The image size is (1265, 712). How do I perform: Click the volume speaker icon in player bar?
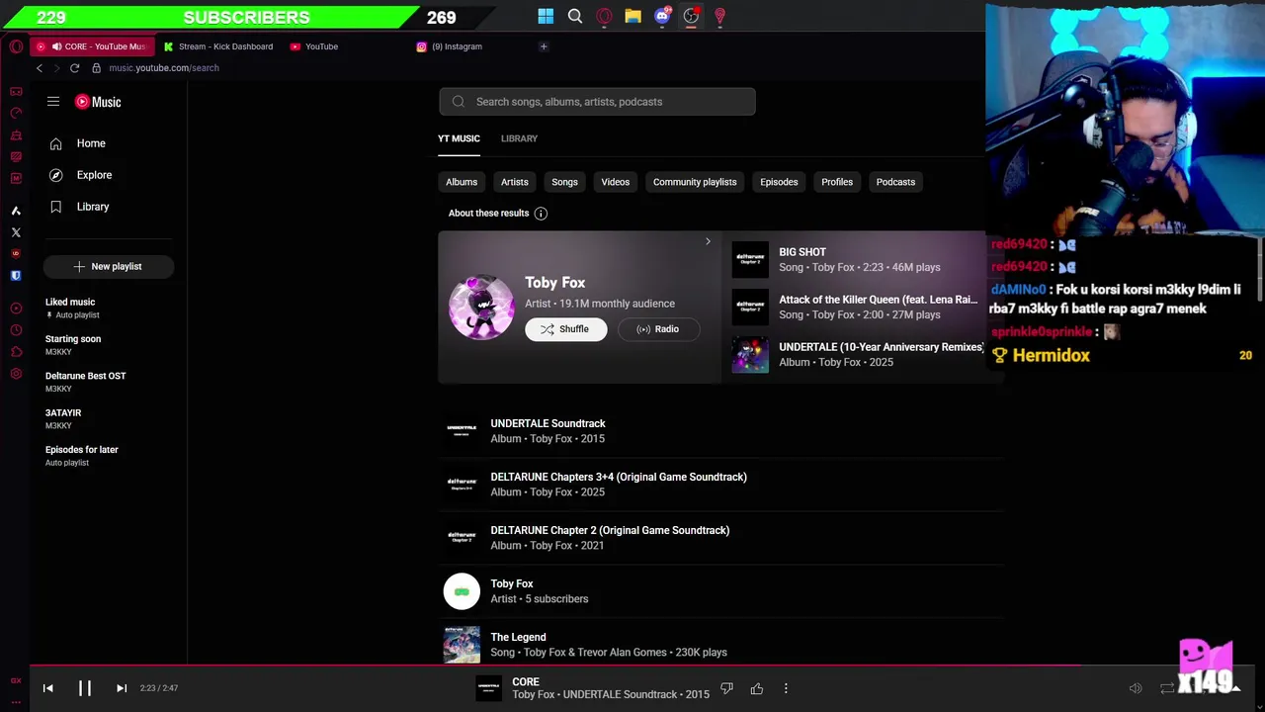pos(1136,688)
